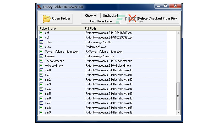The width and height of the screenshot is (219, 126).
Task: Maximize the Empty Folder Remover window
Action: pyautogui.click(x=166, y=6)
